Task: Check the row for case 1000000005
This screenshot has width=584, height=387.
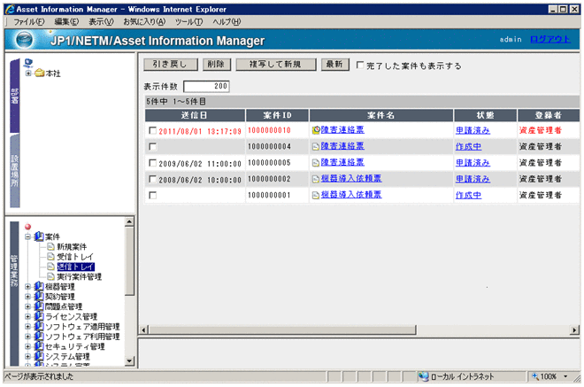Action: pyautogui.click(x=152, y=163)
